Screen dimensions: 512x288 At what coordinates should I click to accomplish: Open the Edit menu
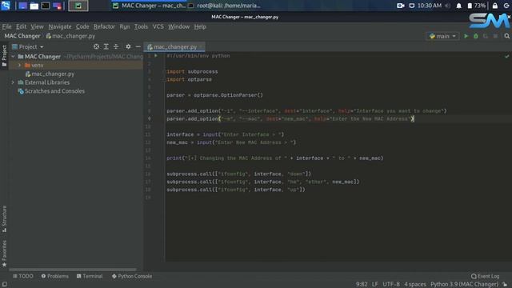(21, 26)
